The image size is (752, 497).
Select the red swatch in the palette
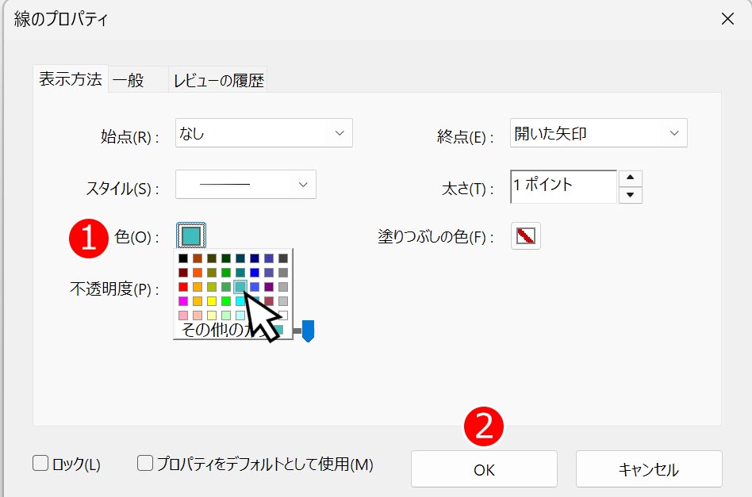182,286
